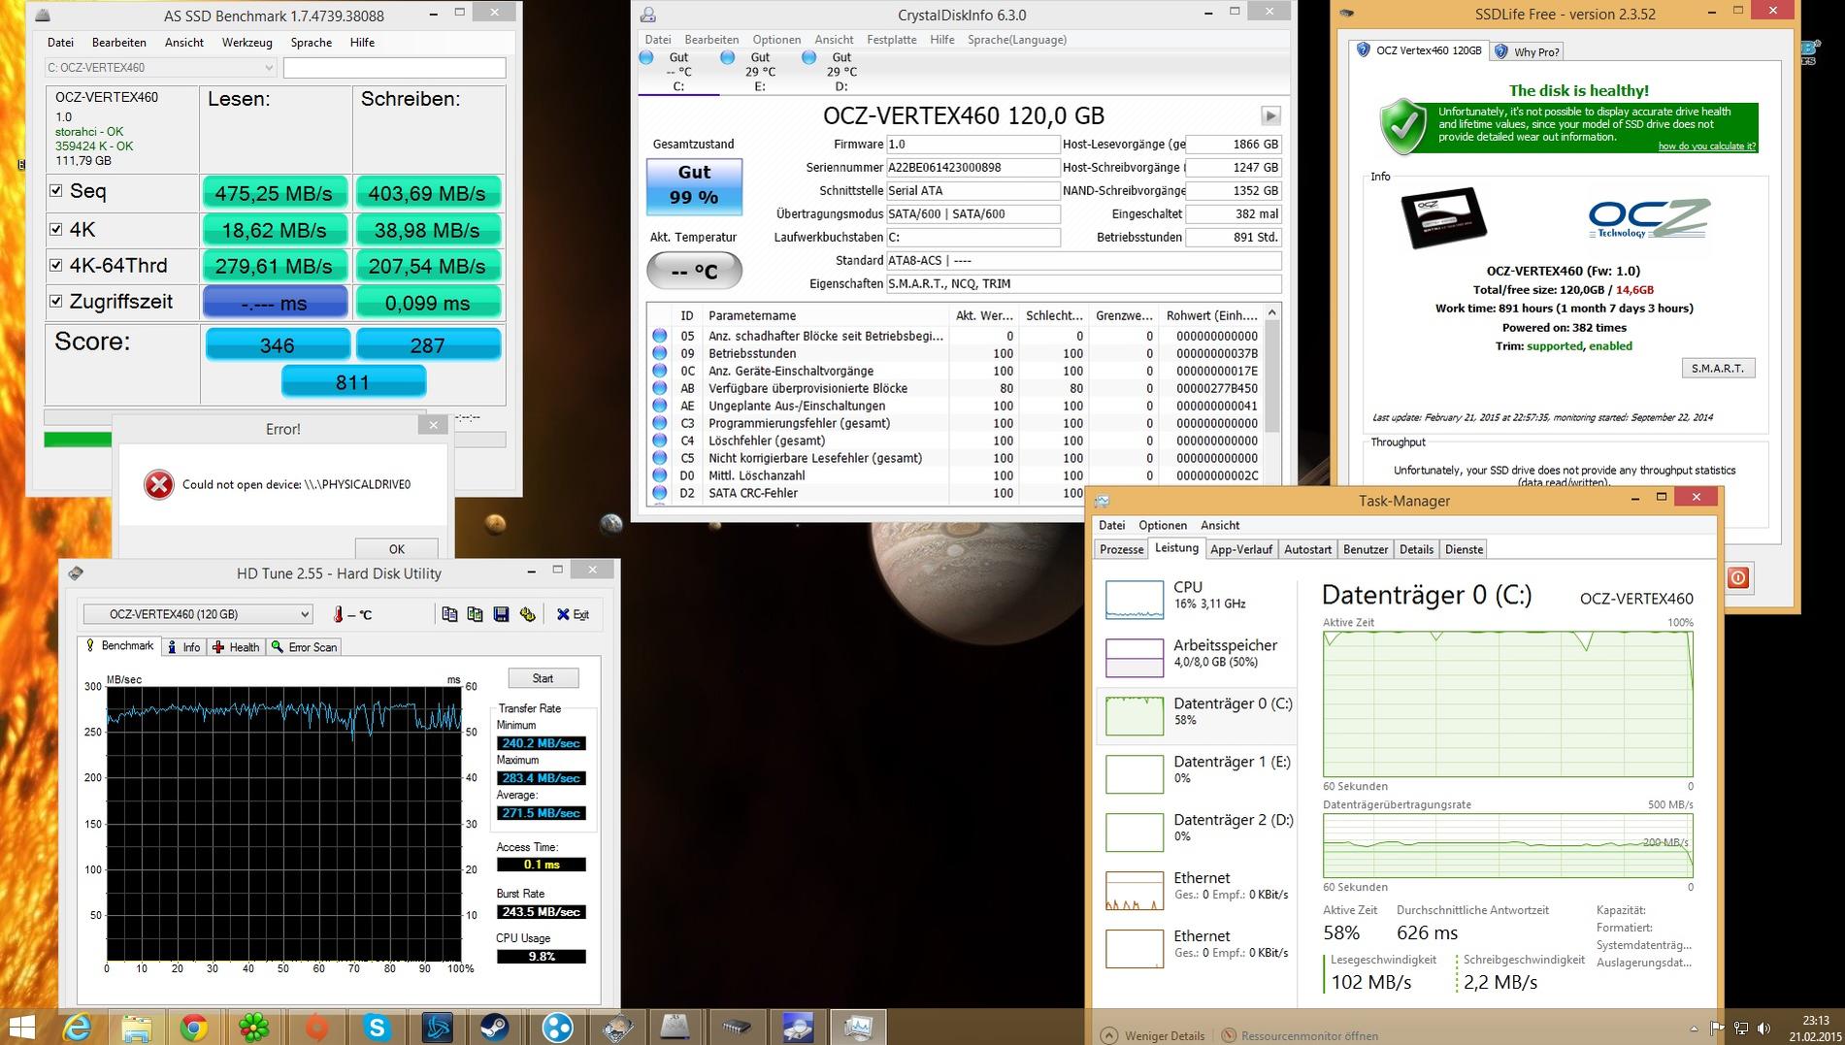The width and height of the screenshot is (1845, 1045).
Task: Click OK in the Error dialog
Action: [x=396, y=548]
